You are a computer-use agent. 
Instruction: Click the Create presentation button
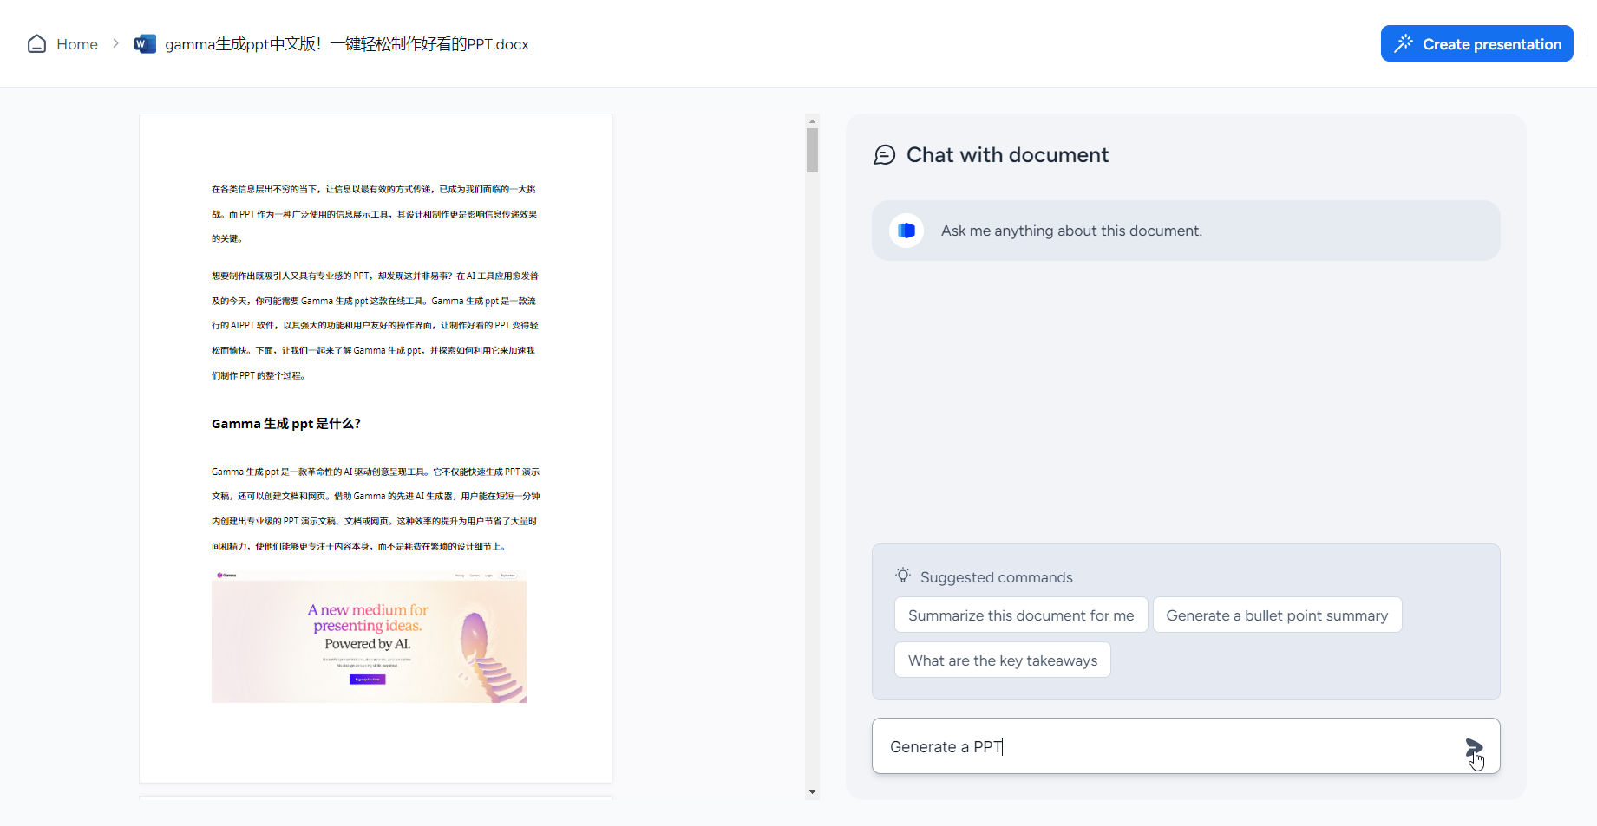coord(1476,43)
